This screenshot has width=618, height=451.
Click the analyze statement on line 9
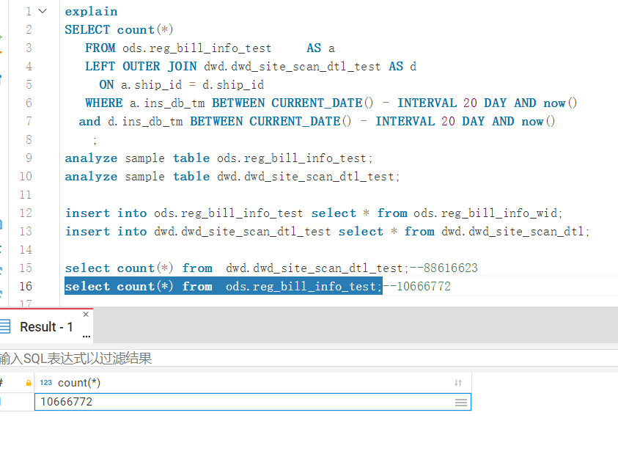218,158
